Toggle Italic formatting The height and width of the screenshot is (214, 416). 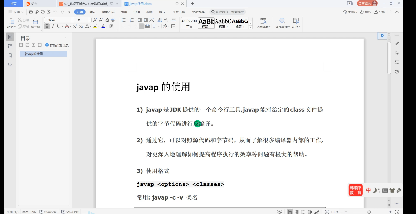[53, 26]
